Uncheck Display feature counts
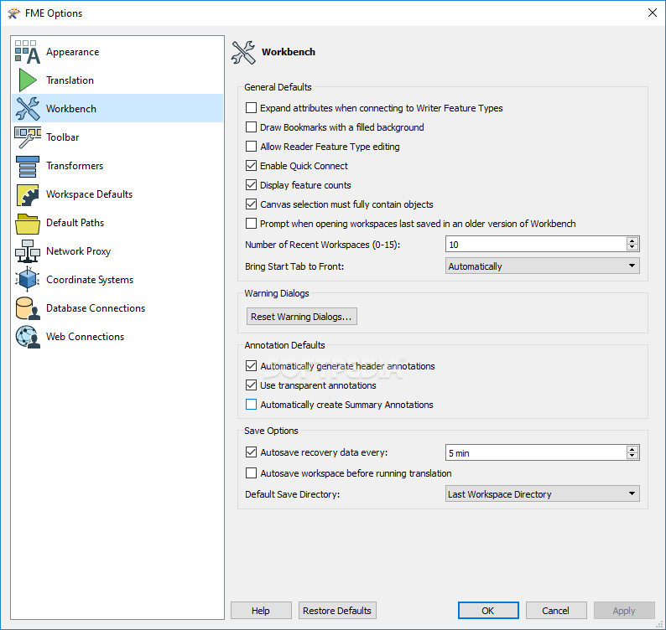 [x=251, y=185]
